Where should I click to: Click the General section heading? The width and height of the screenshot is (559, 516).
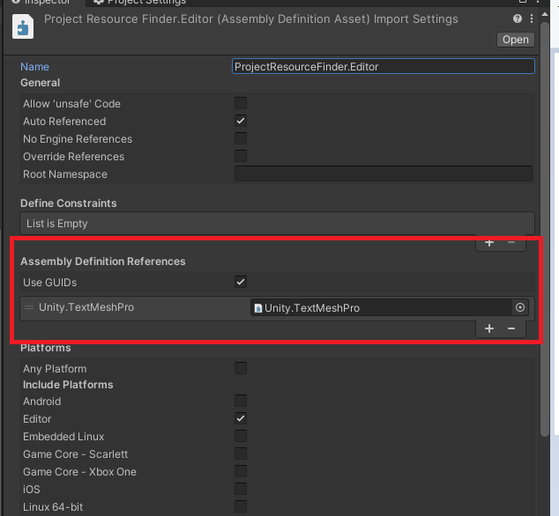point(41,83)
